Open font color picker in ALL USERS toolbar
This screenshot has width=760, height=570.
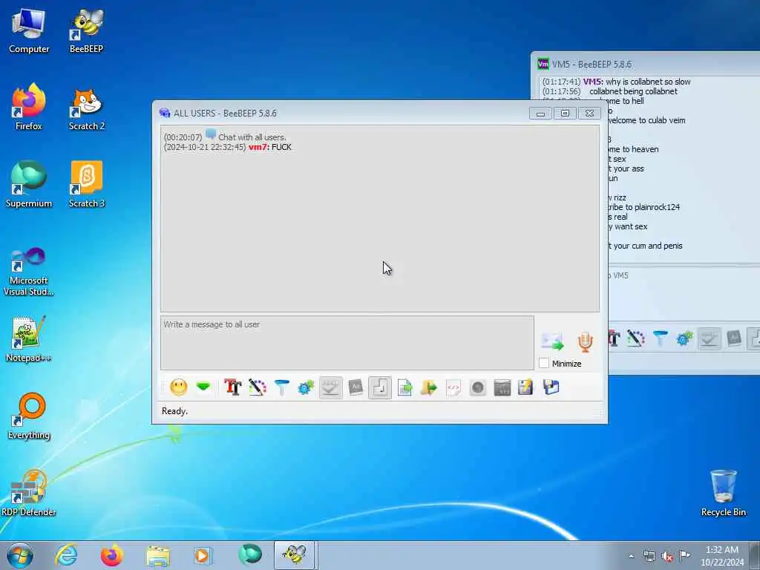[x=258, y=387]
